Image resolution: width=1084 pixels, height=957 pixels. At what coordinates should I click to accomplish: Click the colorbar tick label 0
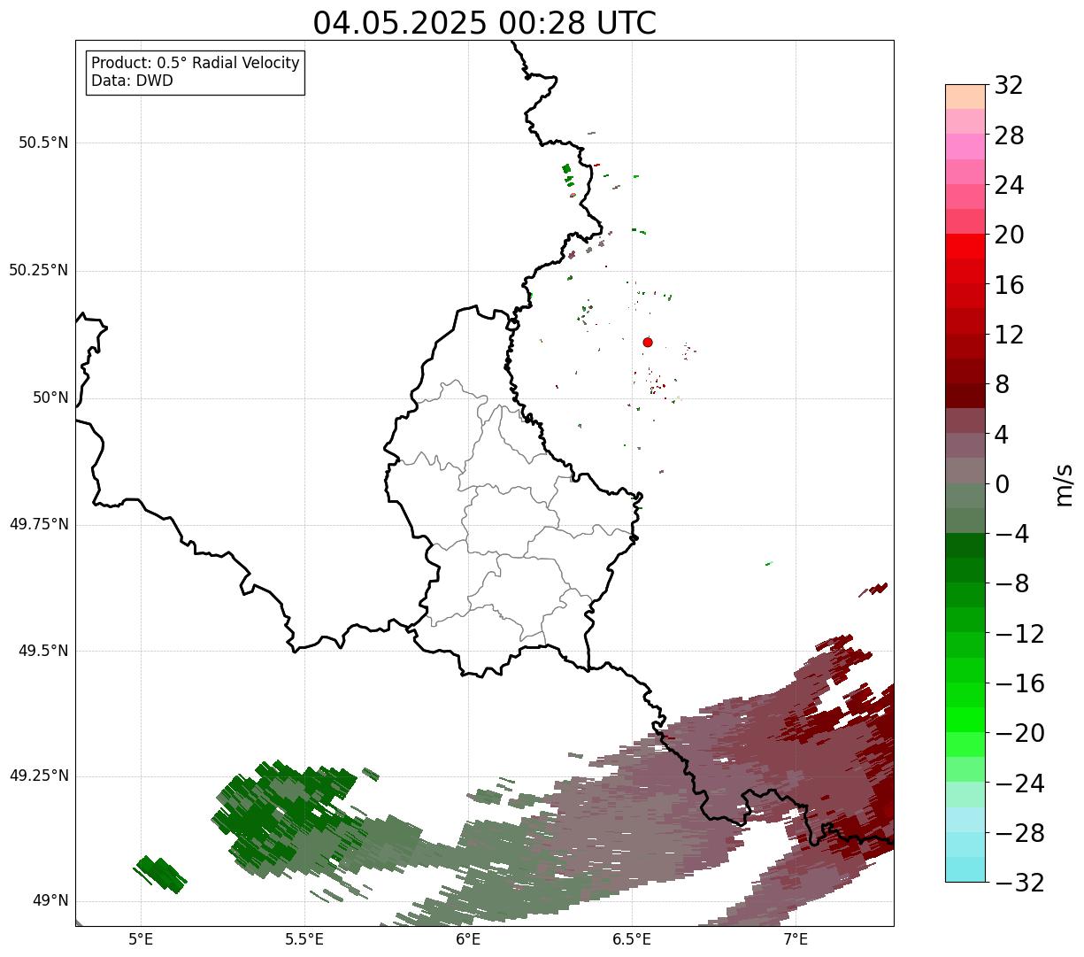[1003, 483]
